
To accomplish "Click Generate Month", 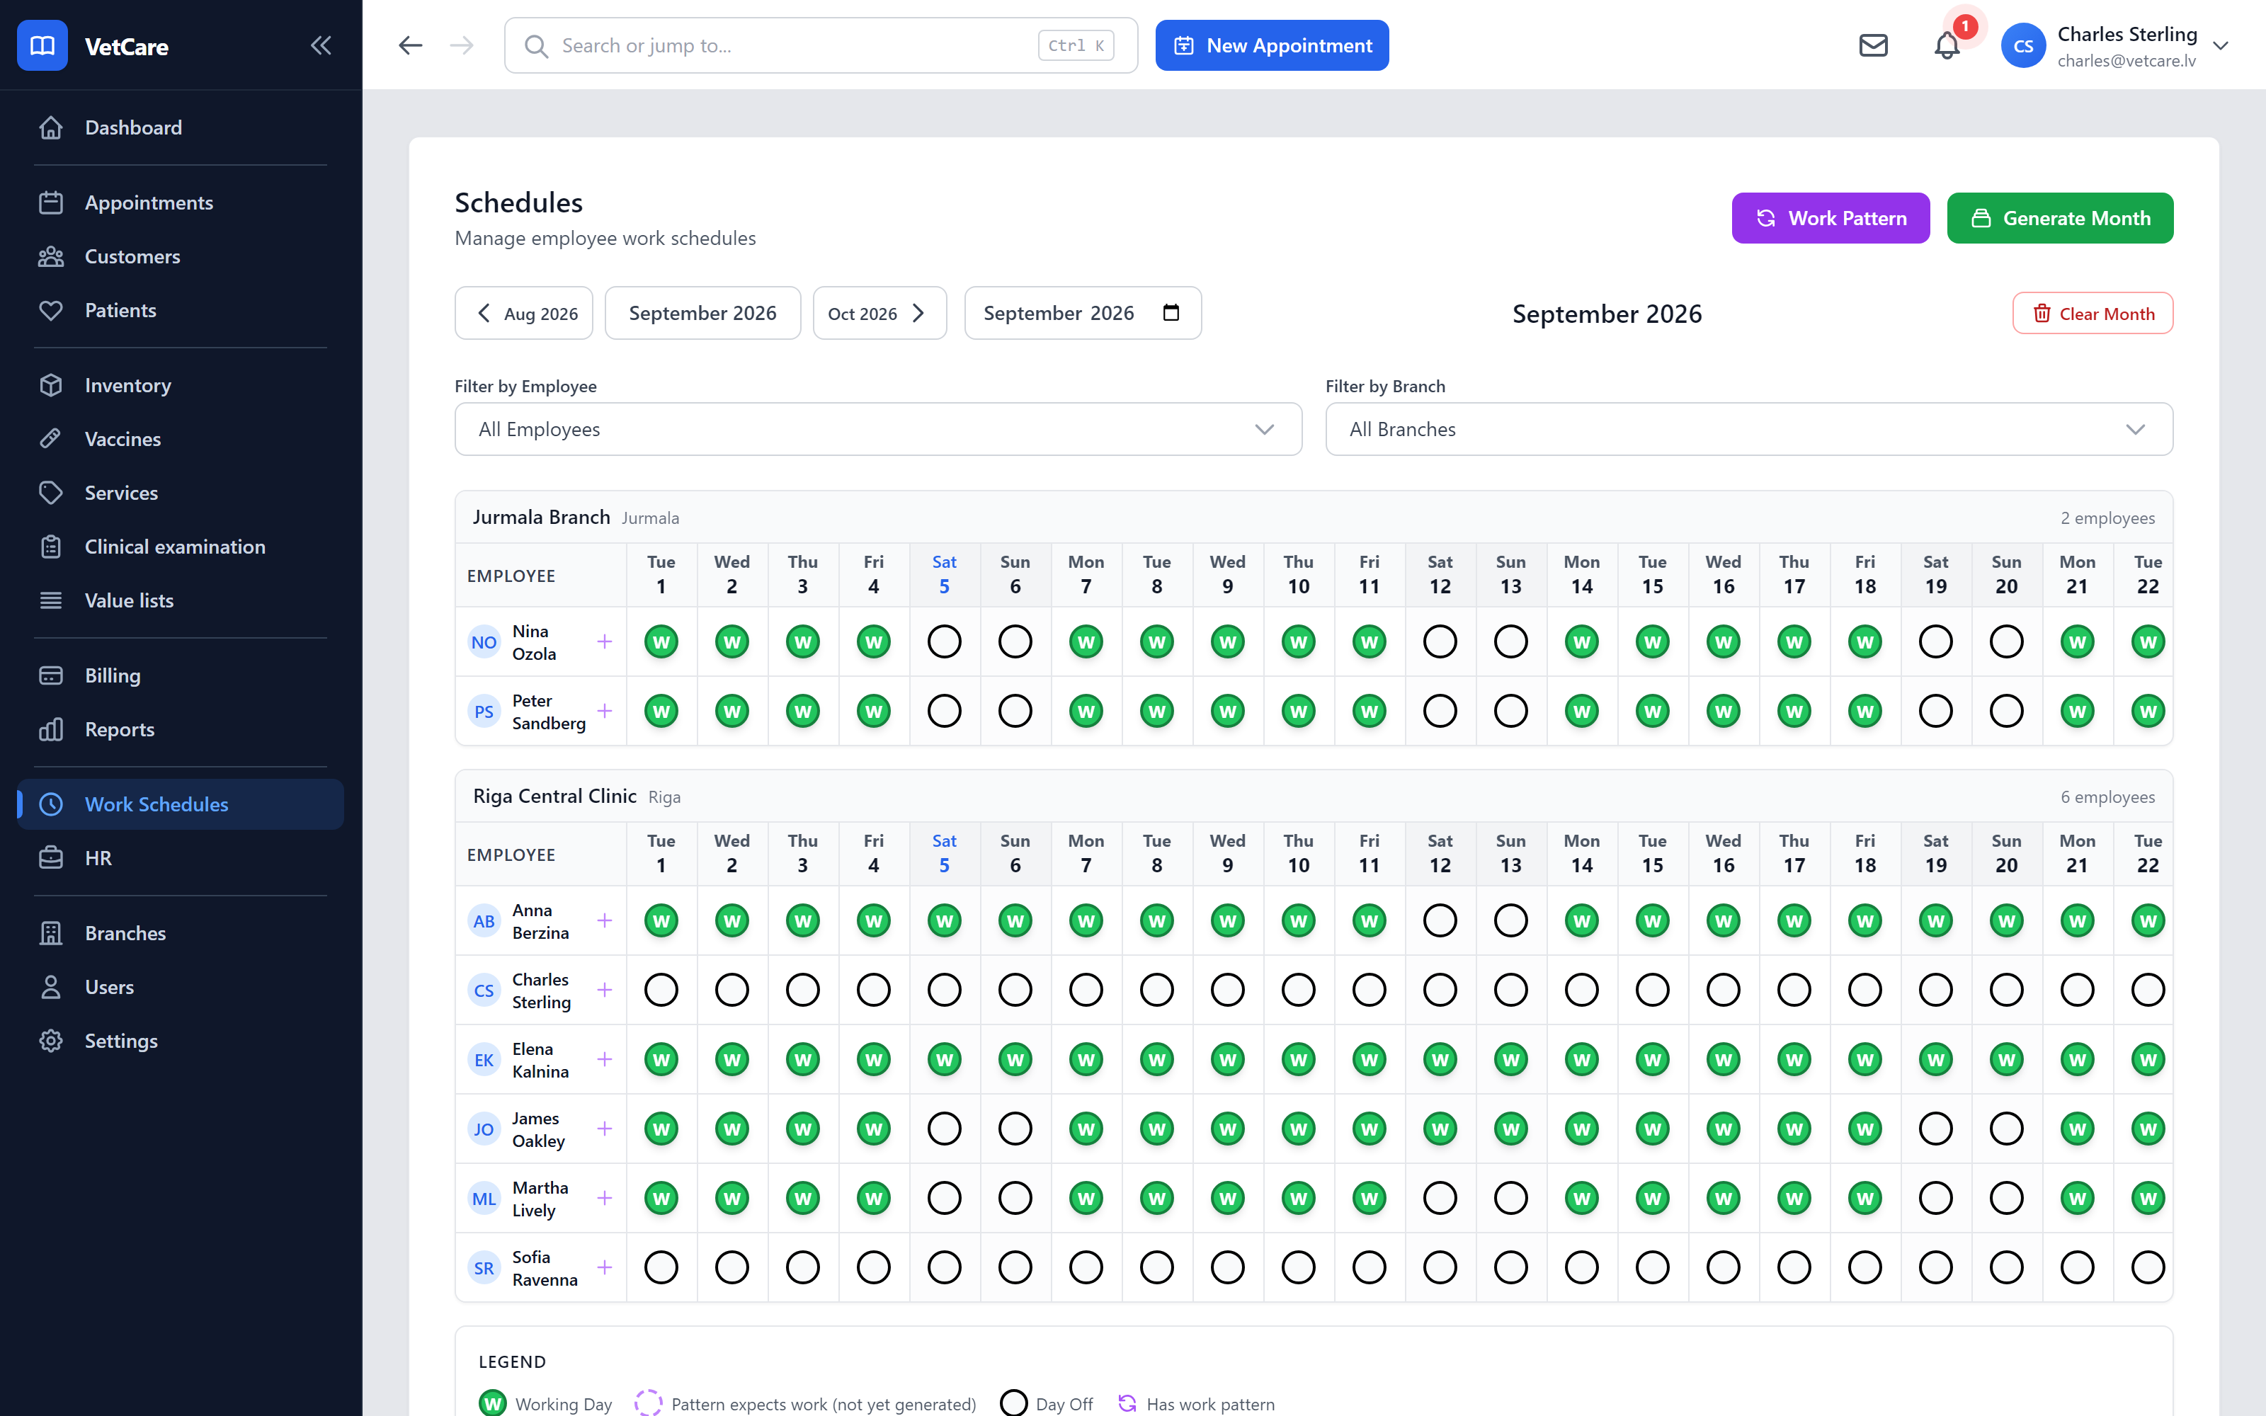I will [x=2060, y=218].
